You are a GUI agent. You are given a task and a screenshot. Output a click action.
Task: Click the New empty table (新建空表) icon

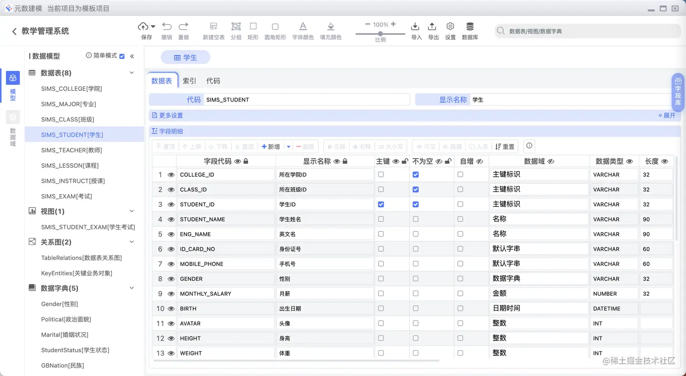pos(214,26)
